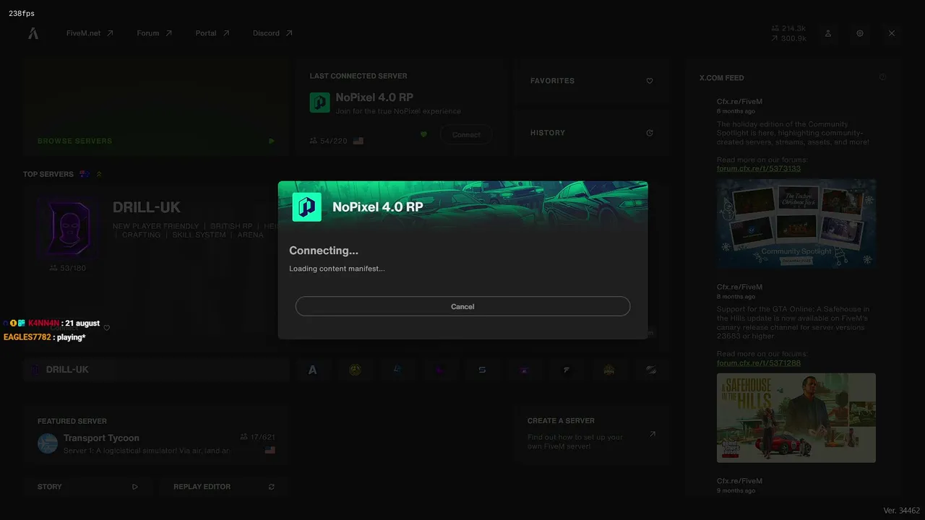Image resolution: width=925 pixels, height=520 pixels.
Task: Select the striped silver server icon
Action: click(652, 370)
